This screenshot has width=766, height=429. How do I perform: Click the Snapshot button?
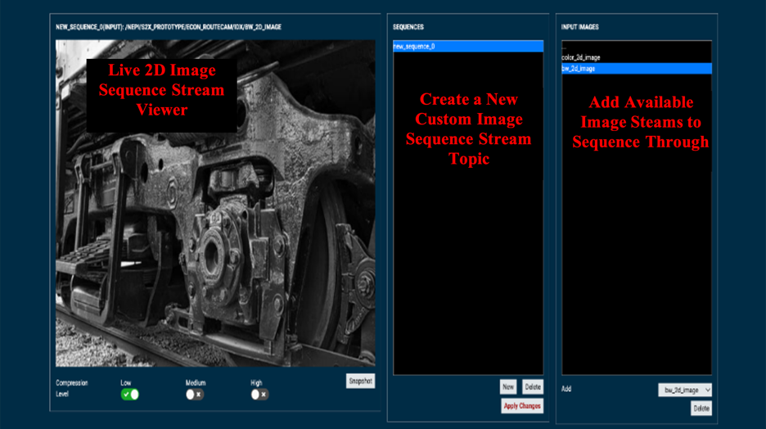[x=361, y=382]
